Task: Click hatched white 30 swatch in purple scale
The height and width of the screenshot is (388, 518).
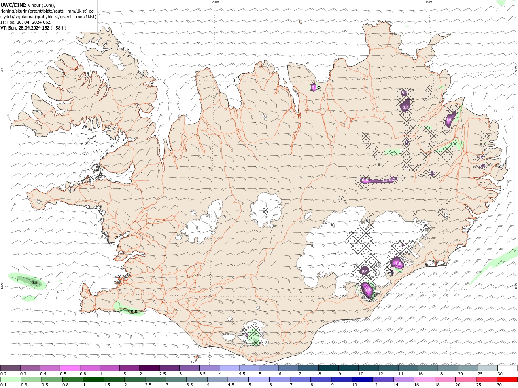Action: click(507, 368)
